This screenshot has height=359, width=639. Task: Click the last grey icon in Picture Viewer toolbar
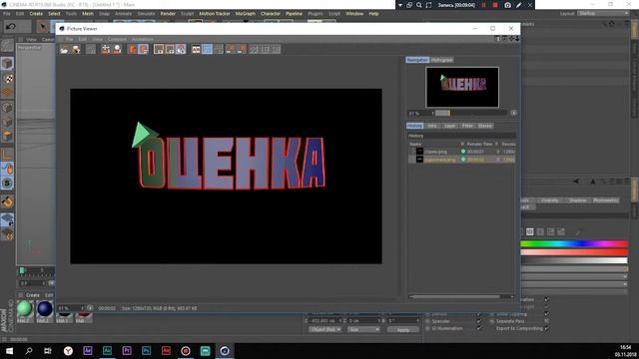click(277, 50)
